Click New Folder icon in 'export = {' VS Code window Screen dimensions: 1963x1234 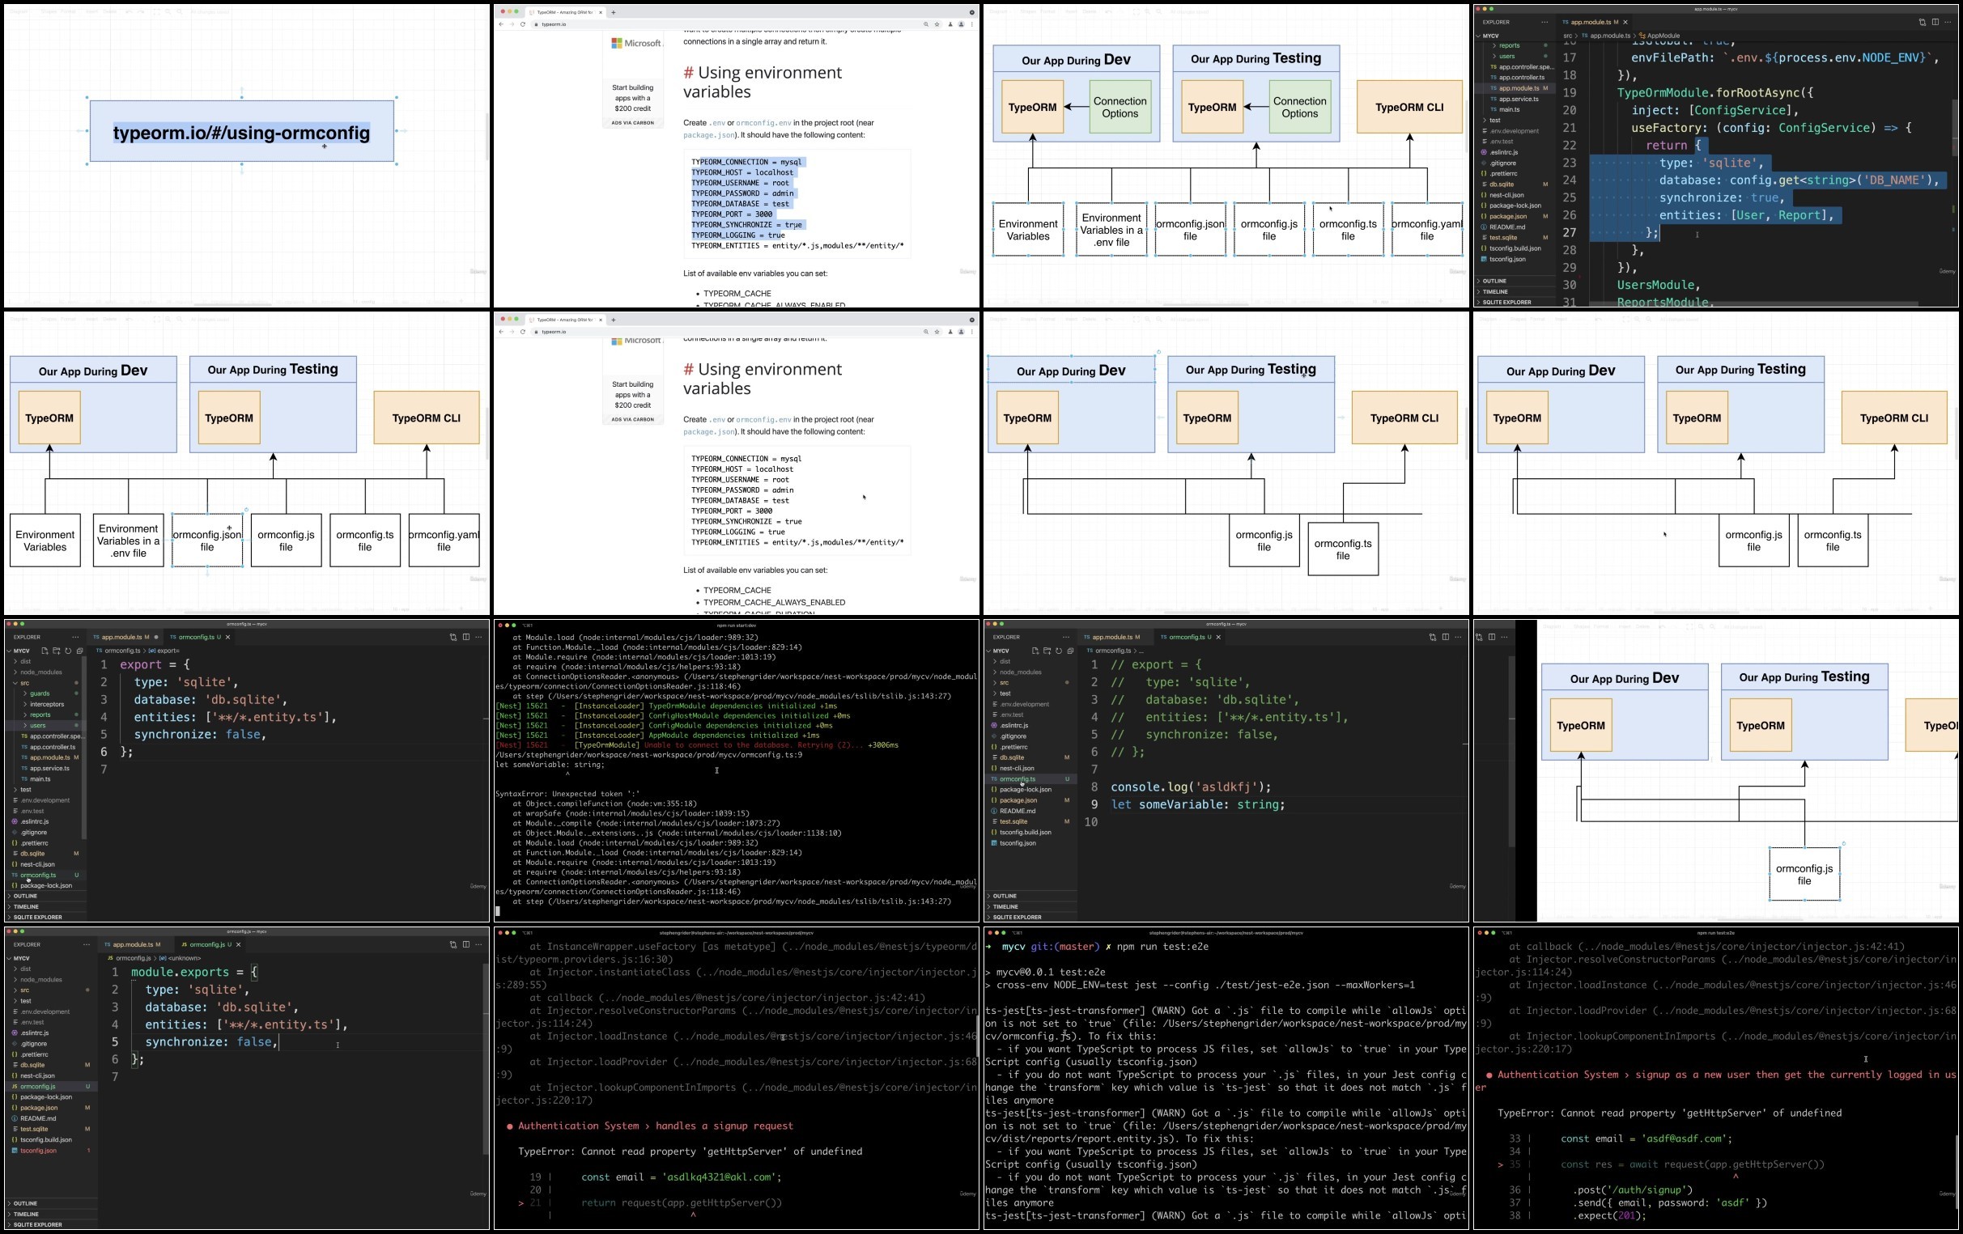coord(56,651)
